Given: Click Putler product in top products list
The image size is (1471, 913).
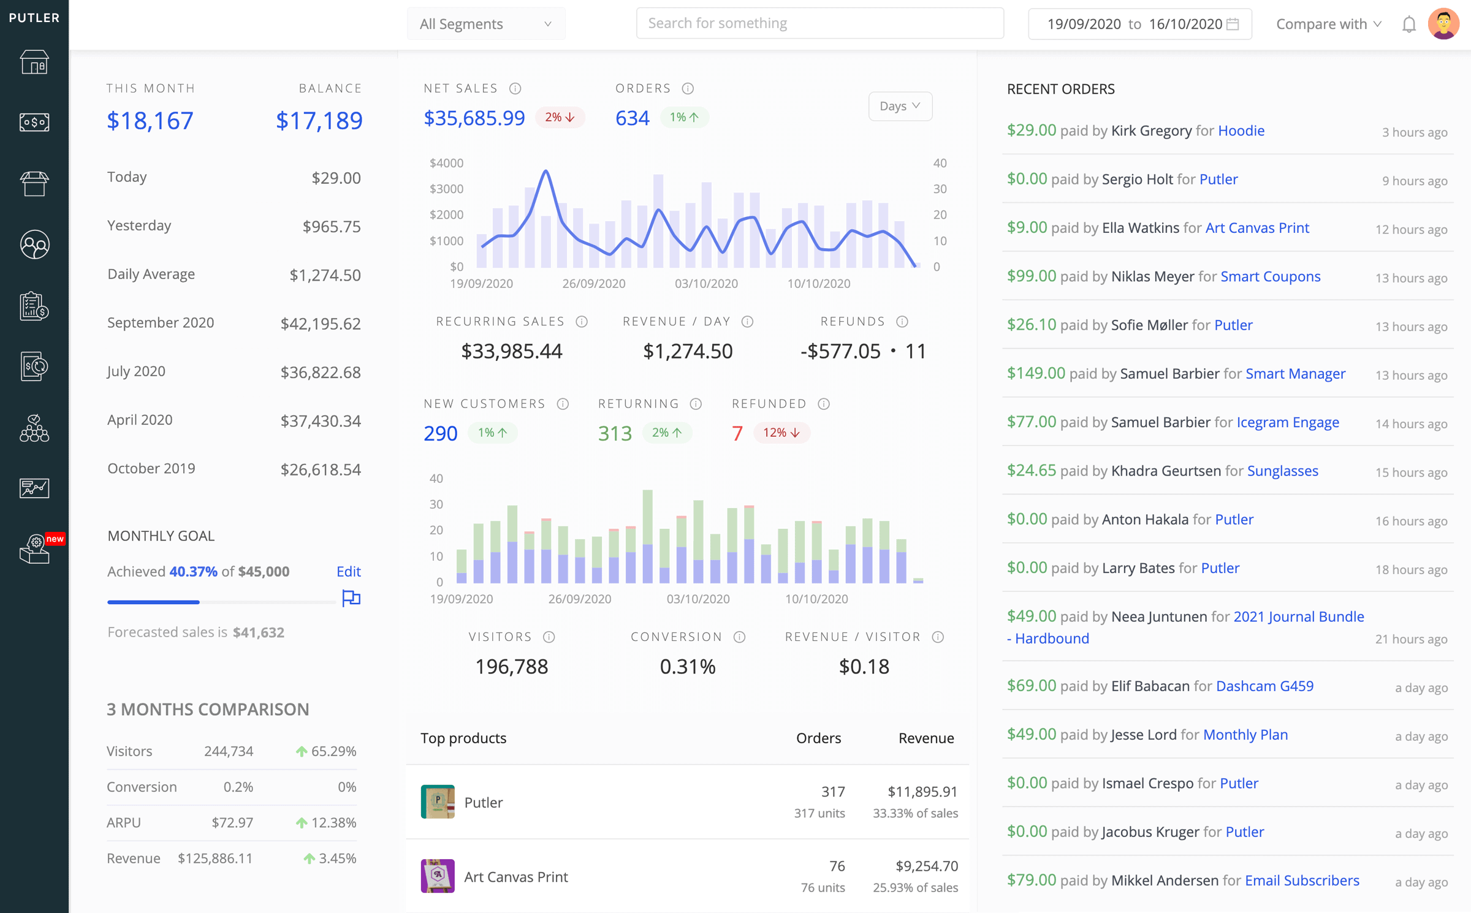Looking at the screenshot, I should [483, 800].
